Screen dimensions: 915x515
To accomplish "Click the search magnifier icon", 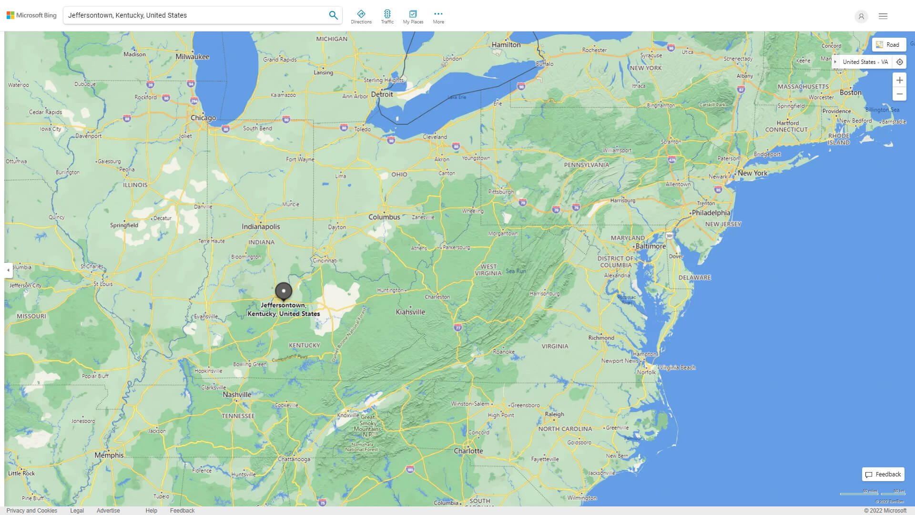I will (x=333, y=15).
